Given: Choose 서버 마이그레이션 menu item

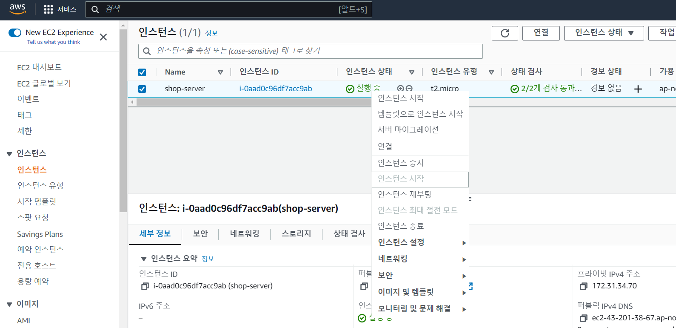Looking at the screenshot, I should tap(420, 130).
